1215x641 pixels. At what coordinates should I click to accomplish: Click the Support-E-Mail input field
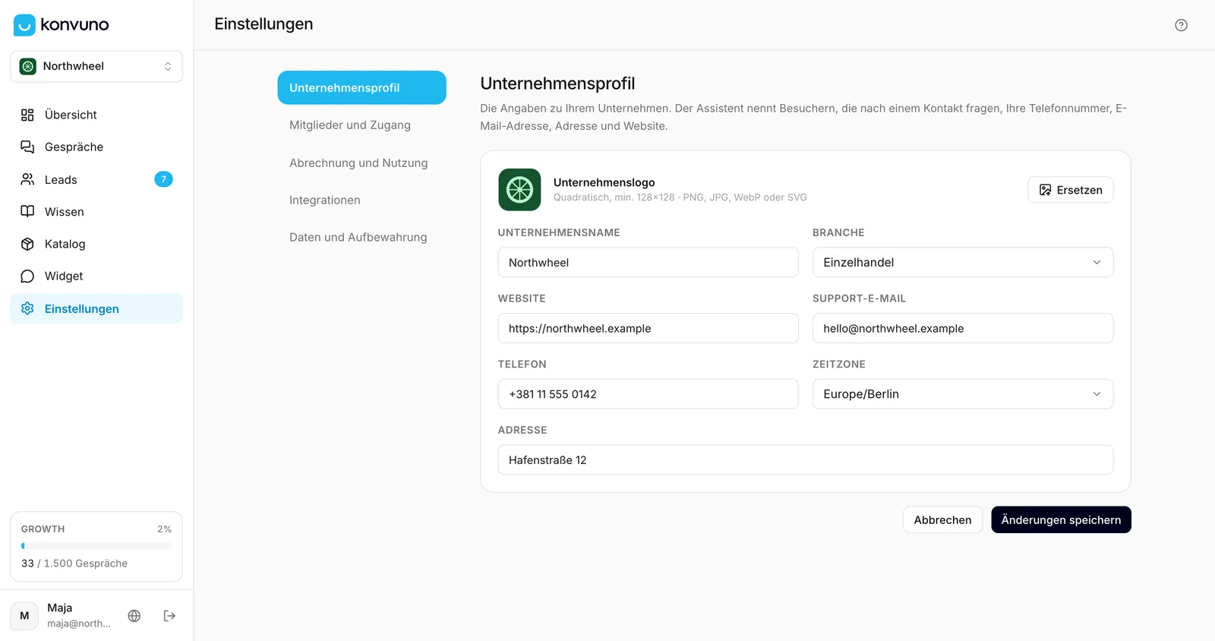(963, 328)
